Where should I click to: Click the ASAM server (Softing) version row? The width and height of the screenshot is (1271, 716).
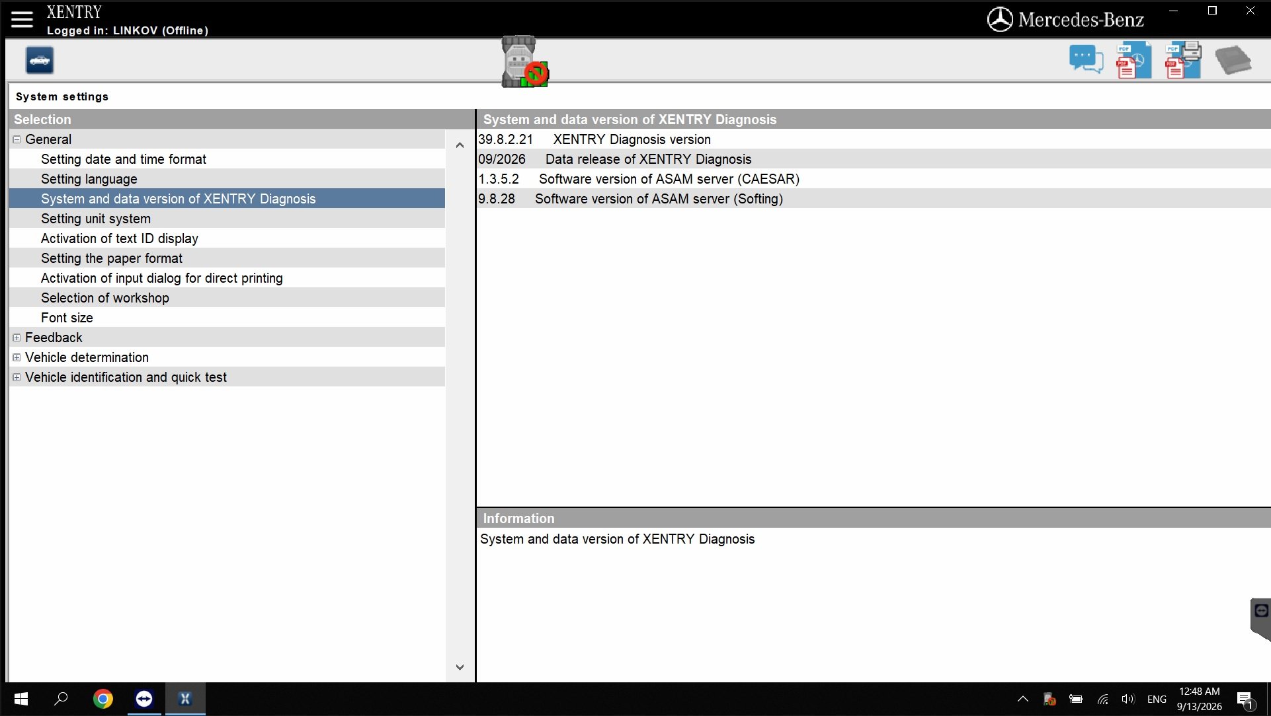pyautogui.click(x=874, y=199)
